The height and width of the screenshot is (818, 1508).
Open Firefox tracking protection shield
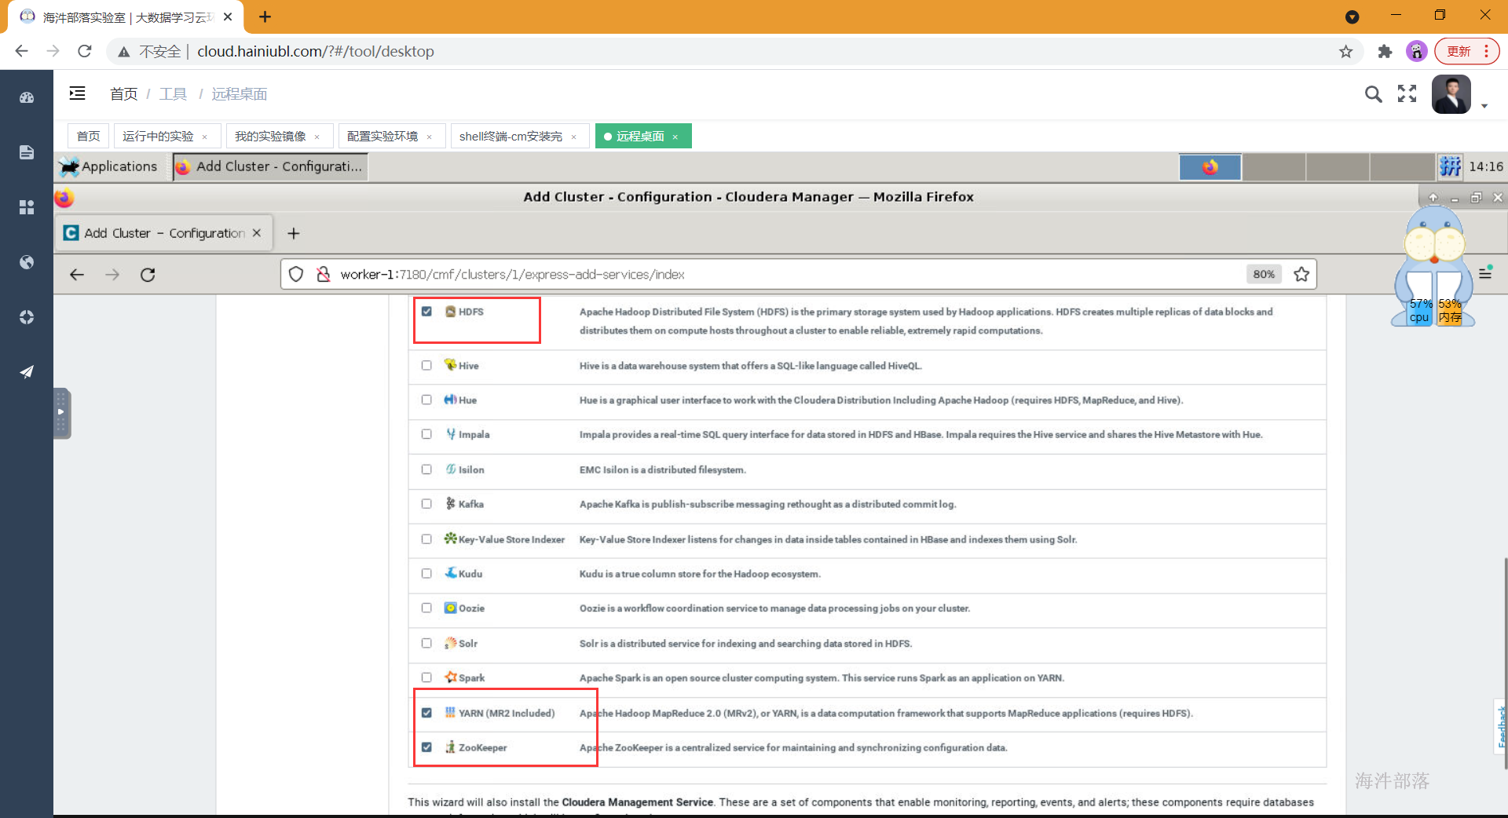coord(296,274)
